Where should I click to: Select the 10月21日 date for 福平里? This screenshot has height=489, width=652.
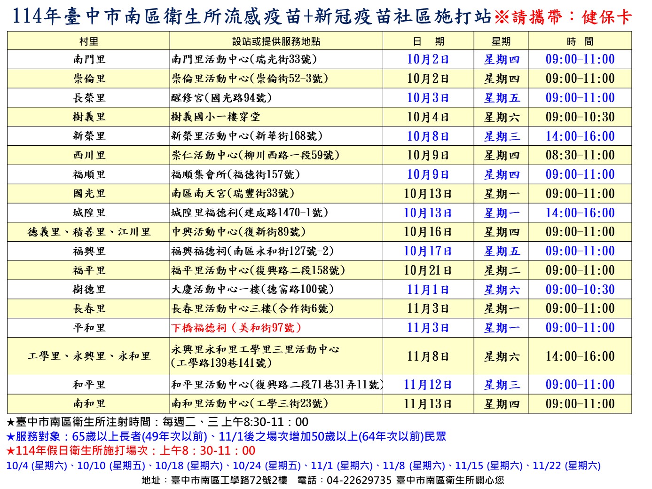428,271
